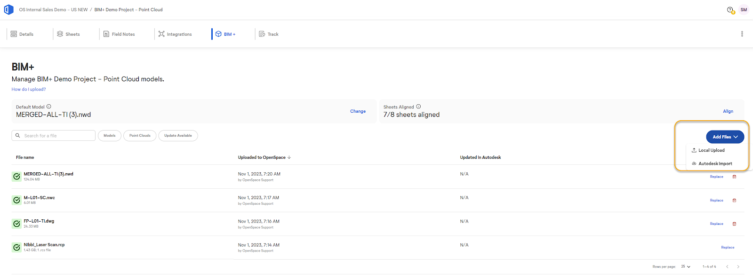
Task: Click trash icon for M-L01-SC.nwc
Action: pos(734,200)
